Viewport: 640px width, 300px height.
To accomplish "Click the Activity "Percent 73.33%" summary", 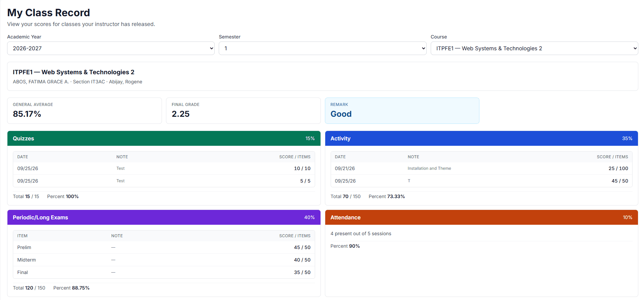I will point(387,196).
